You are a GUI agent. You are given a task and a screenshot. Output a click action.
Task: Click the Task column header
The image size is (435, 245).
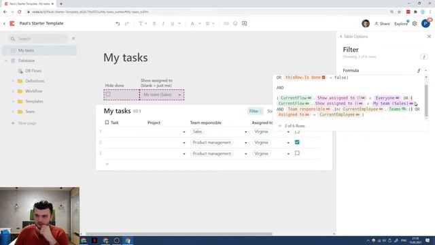(115, 122)
